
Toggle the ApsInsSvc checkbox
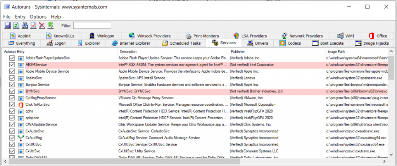(x=12, y=78)
